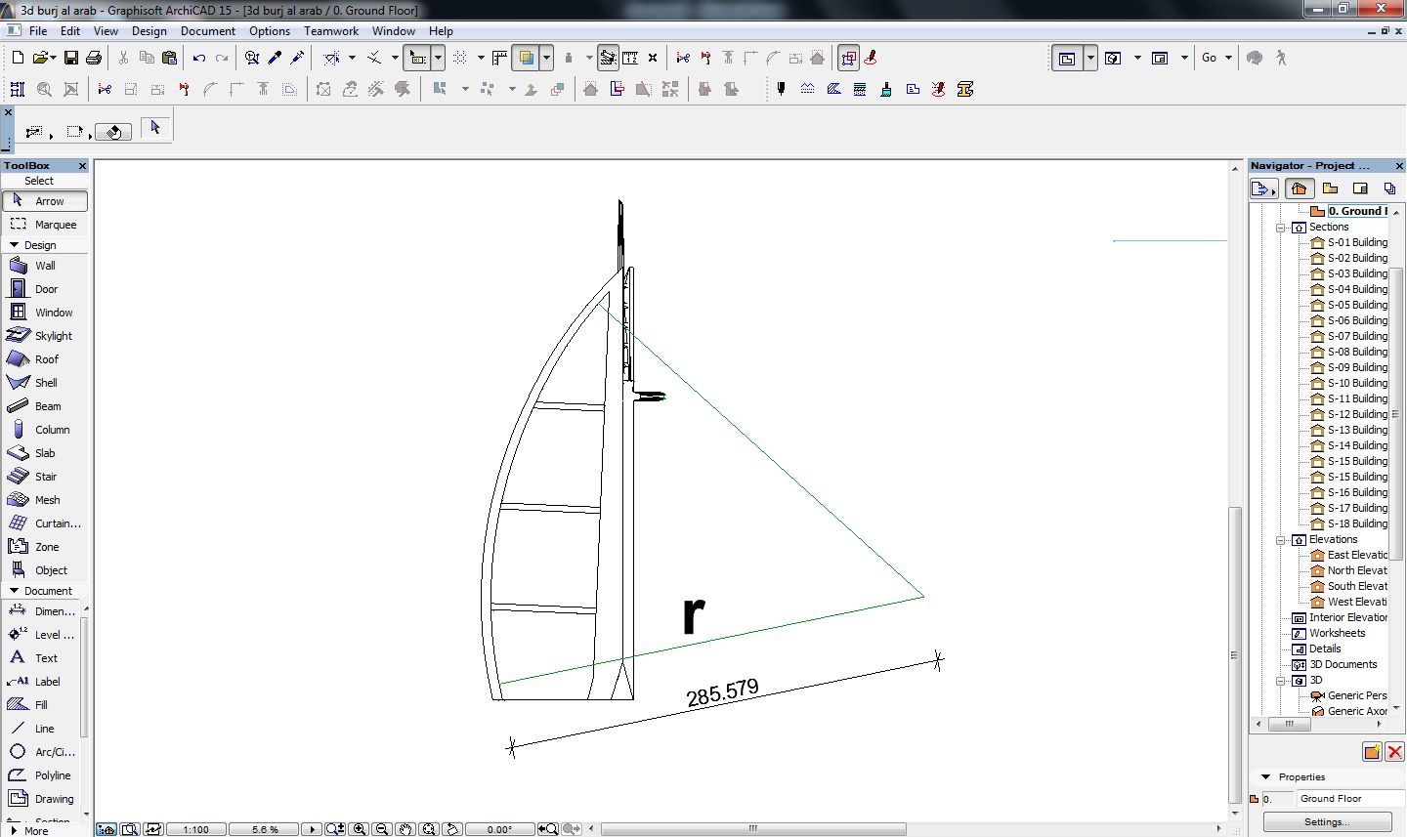Viewport: 1407px width, 837px height.
Task: Select the Drawing tool
Action: click(x=41, y=799)
